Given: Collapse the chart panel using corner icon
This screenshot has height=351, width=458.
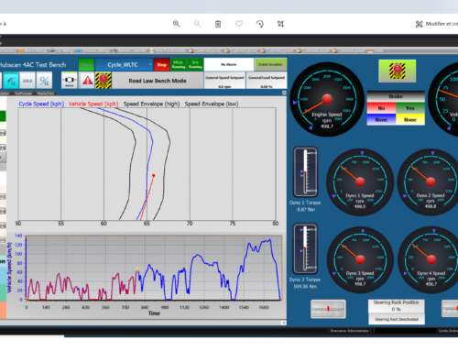Looking at the screenshot, I should (284, 93).
